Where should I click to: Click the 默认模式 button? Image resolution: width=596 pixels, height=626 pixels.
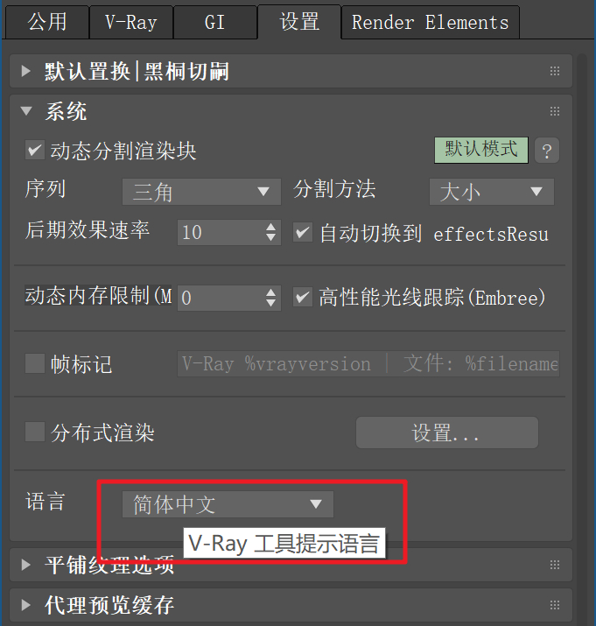pyautogui.click(x=481, y=150)
